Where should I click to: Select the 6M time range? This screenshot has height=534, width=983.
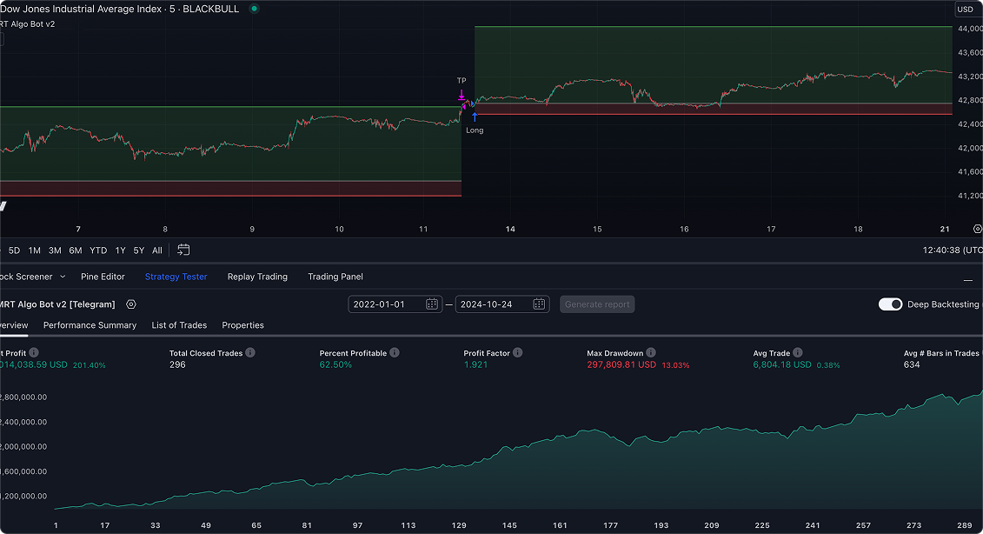[x=76, y=250]
